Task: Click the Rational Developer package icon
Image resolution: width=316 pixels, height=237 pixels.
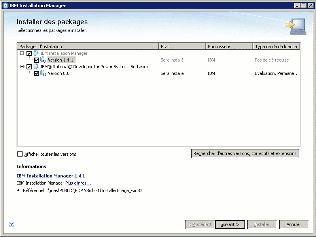Action: (36, 66)
